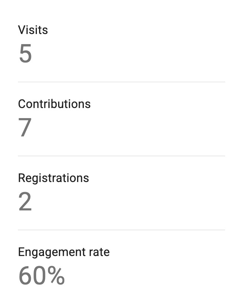Click the capital V in Visits

[21, 30]
